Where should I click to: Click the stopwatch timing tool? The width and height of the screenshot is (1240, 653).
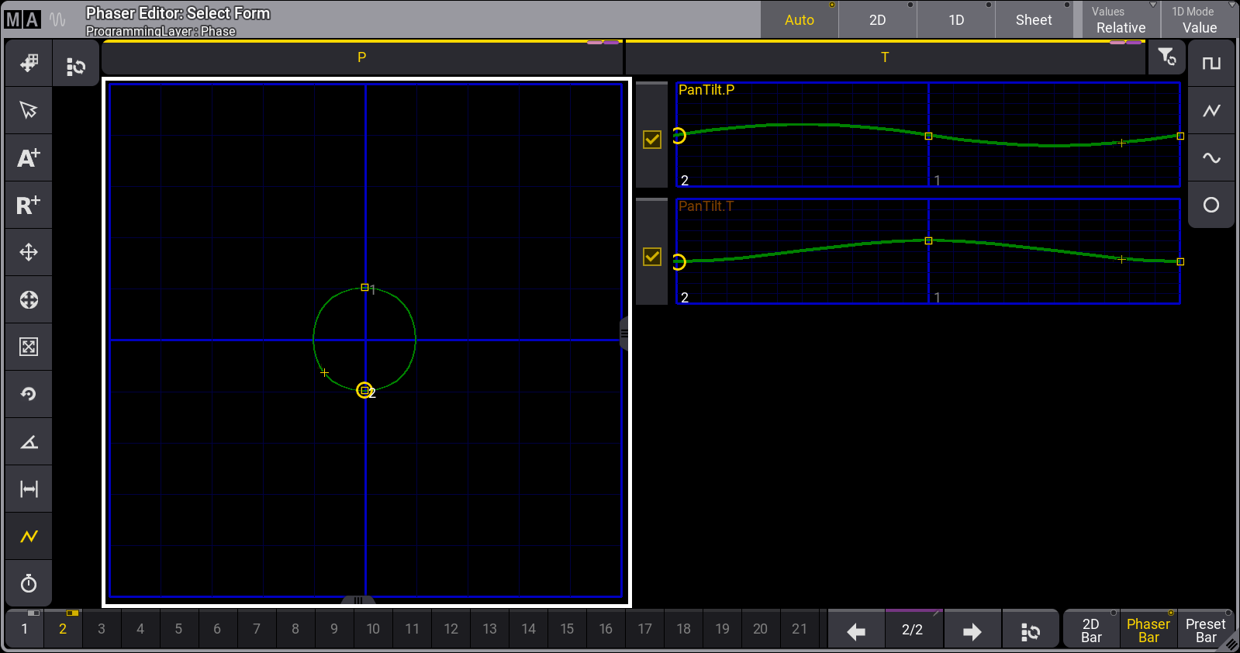29,583
